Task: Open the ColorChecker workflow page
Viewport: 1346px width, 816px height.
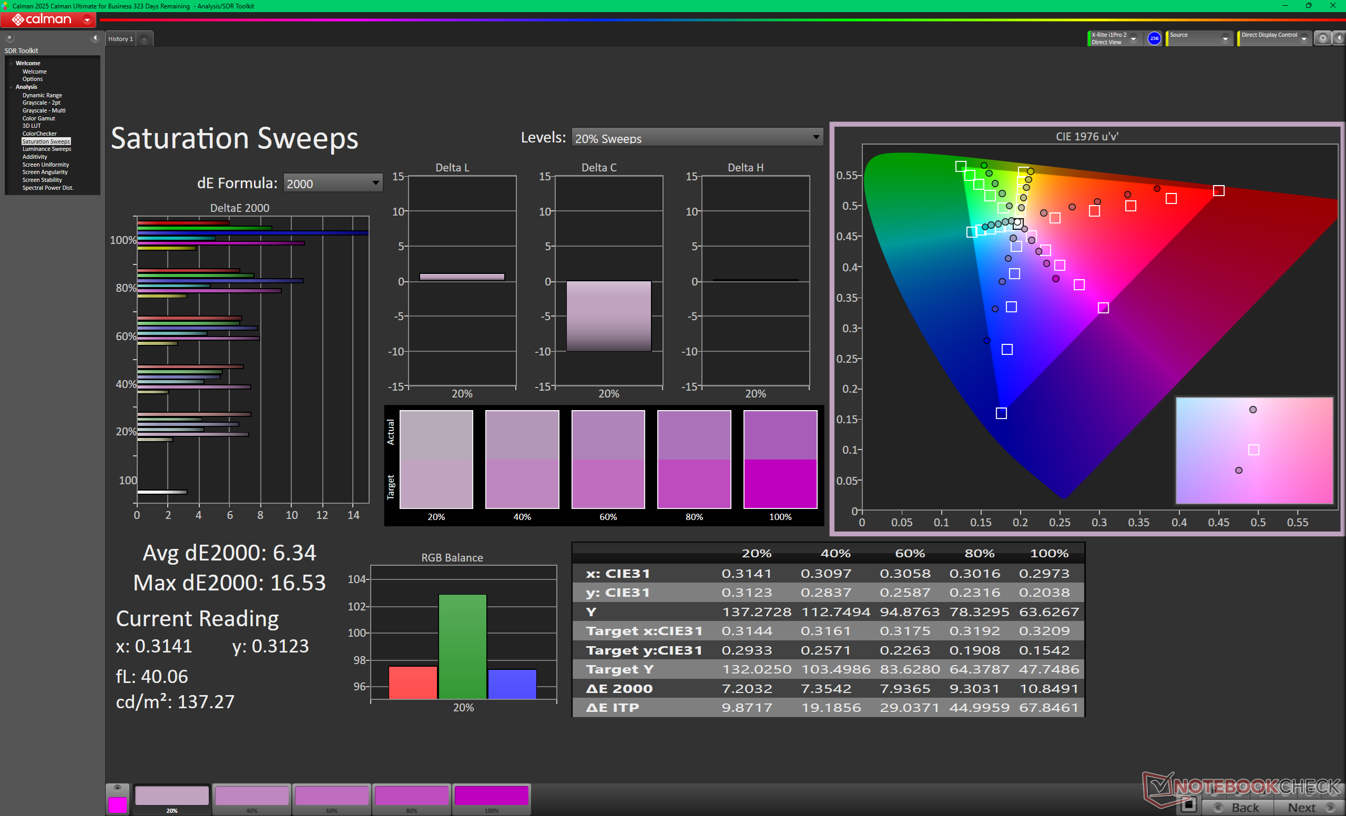Action: 39,133
